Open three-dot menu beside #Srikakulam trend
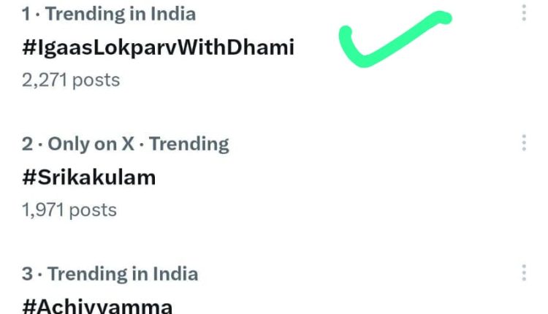 click(x=524, y=142)
